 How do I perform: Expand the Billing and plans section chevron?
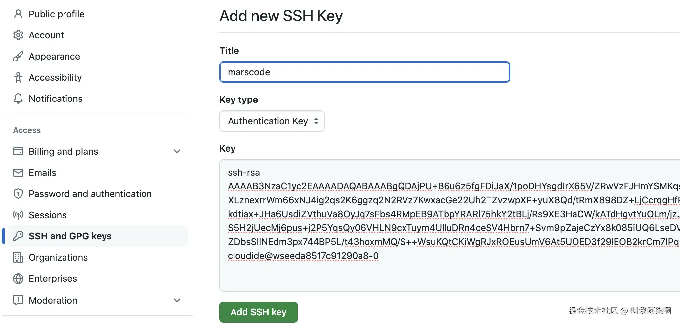[177, 151]
